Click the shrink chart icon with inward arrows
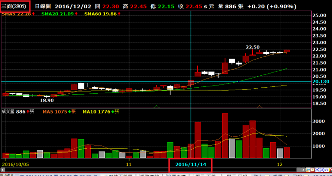The height and width of the screenshot is (176, 332). click(317, 170)
